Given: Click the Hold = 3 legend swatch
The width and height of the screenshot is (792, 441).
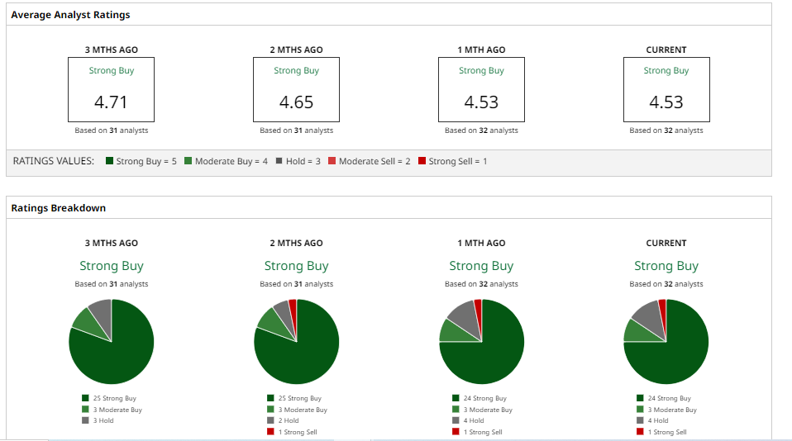Looking at the screenshot, I should coord(279,161).
